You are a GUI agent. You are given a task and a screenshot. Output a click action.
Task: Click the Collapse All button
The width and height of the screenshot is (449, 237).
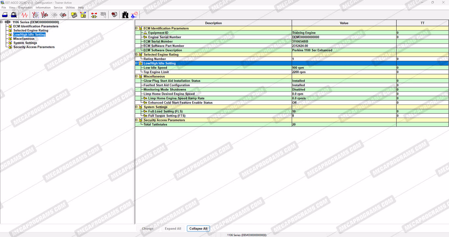click(x=198, y=228)
